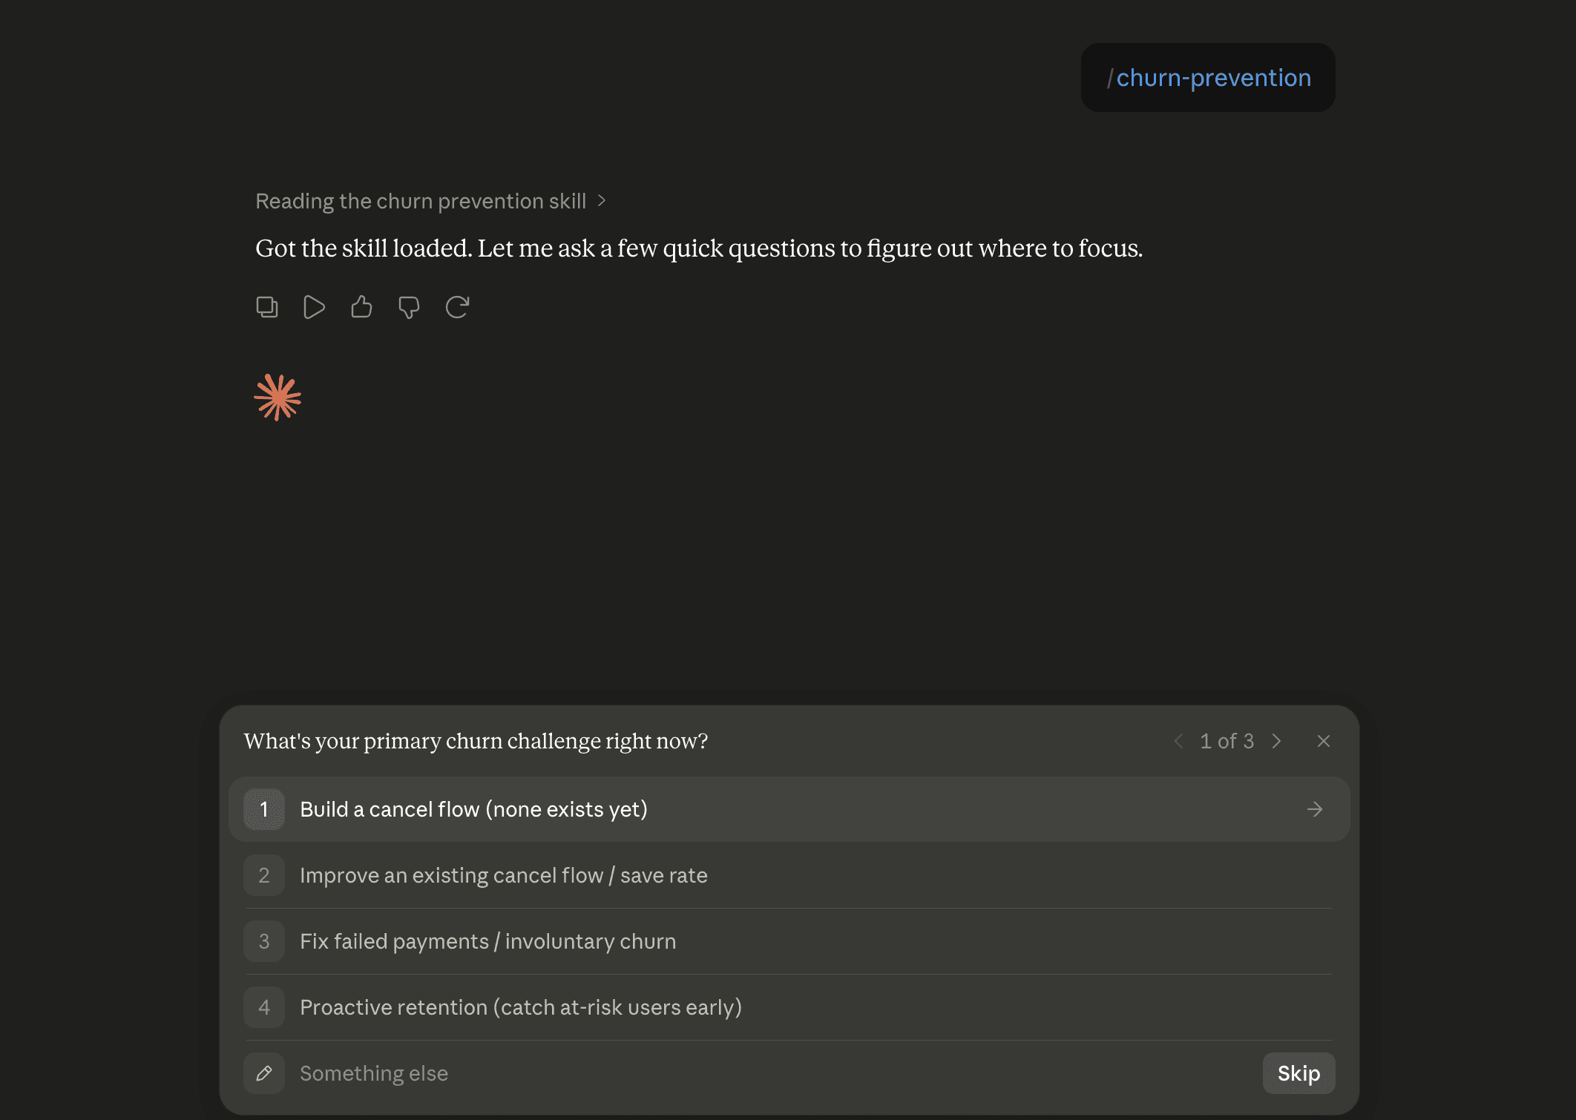The image size is (1576, 1120).
Task: Play the response read-aloud icon
Action: click(314, 307)
